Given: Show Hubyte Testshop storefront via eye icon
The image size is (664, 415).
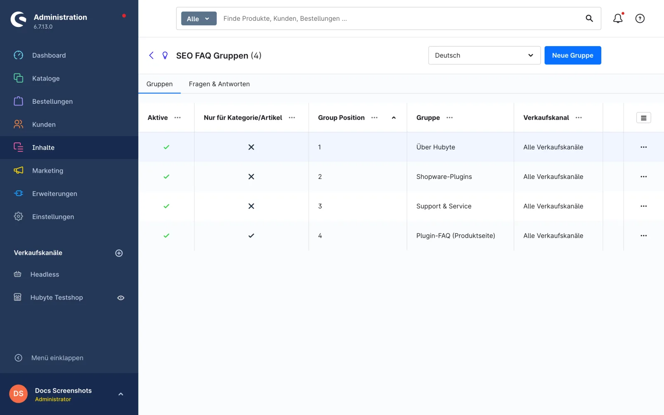Looking at the screenshot, I should [x=121, y=298].
